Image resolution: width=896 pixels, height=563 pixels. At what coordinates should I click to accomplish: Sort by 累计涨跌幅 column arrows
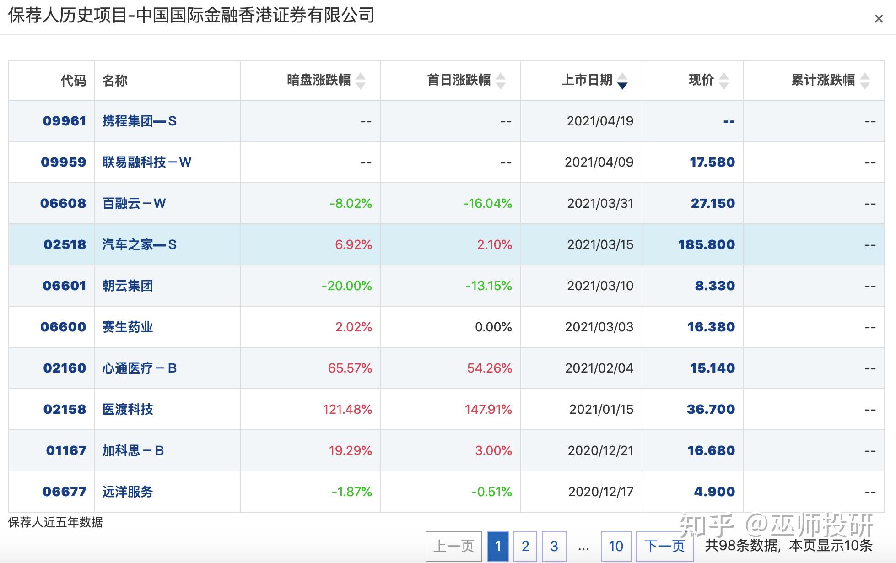(865, 81)
